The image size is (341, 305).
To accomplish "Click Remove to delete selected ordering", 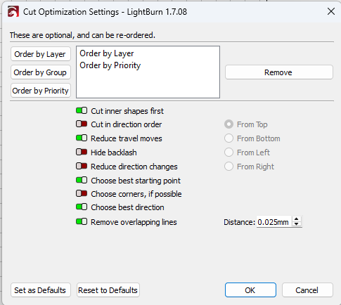I will point(279,72).
